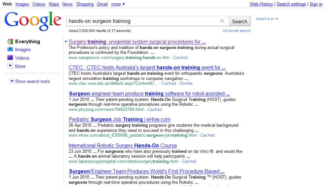The width and height of the screenshot is (325, 186).
Task: Click the Similar link for the CTEC result
Action: 186,83
